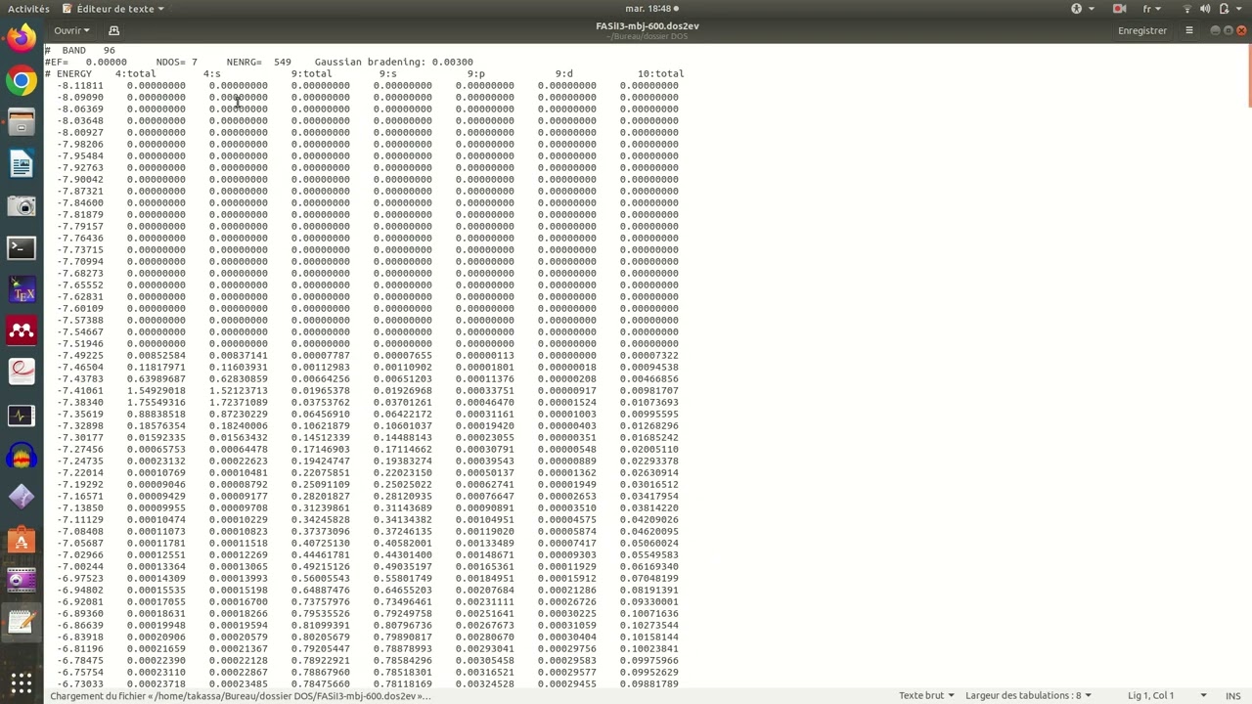The image size is (1252, 704).
Task: Open Google Chrome from the dock
Action: pos(22,80)
